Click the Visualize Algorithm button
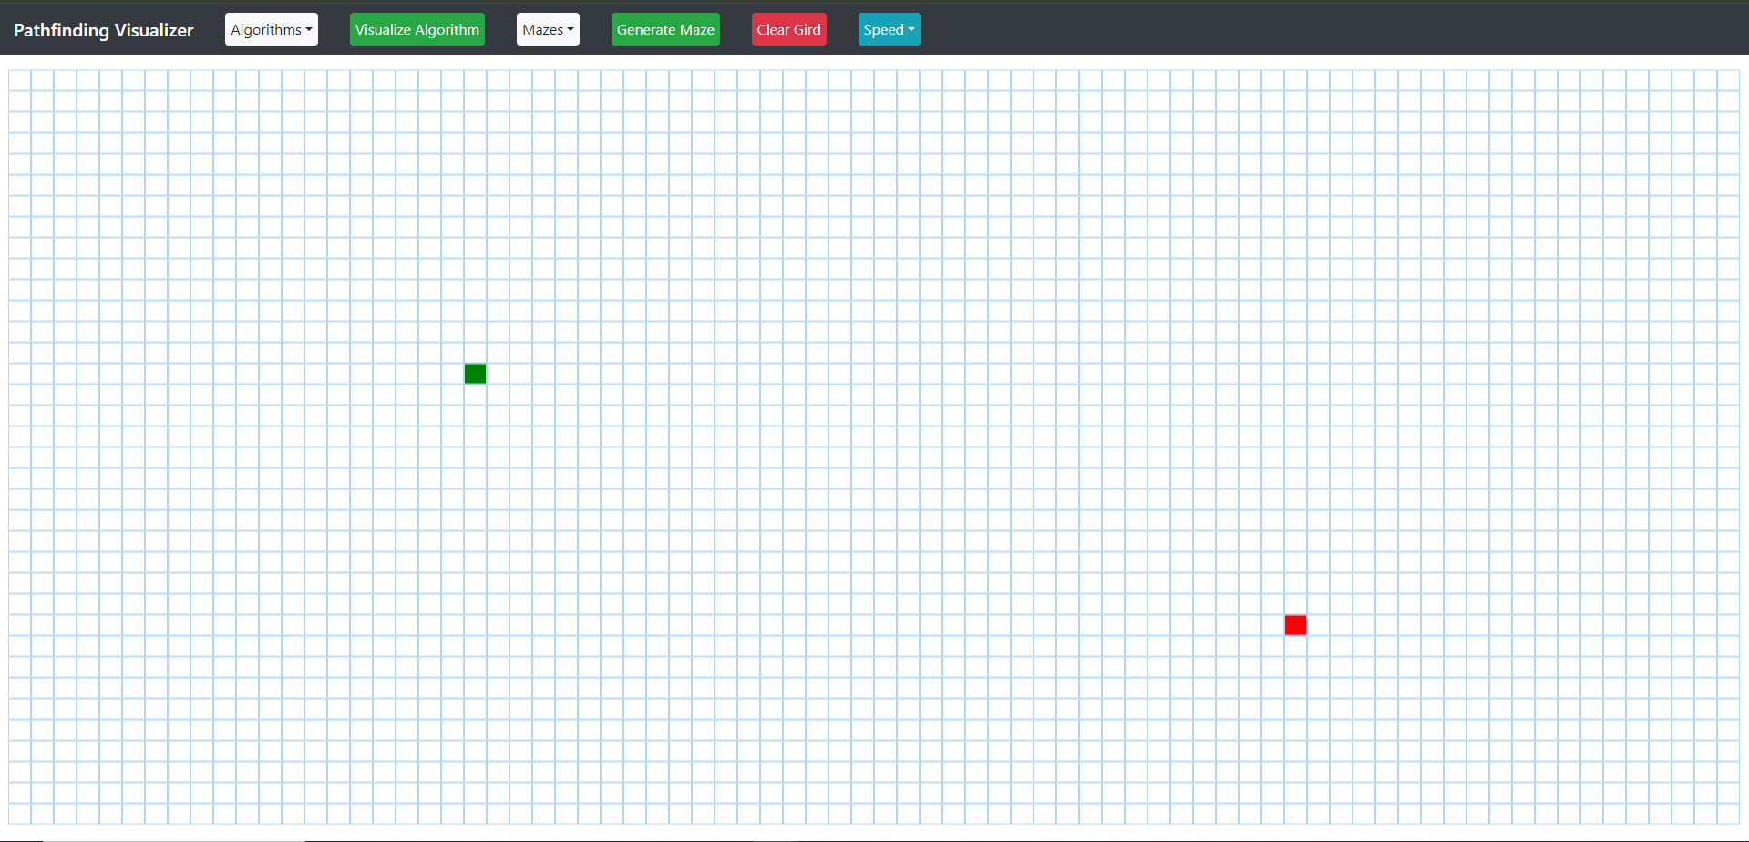 pyautogui.click(x=417, y=29)
